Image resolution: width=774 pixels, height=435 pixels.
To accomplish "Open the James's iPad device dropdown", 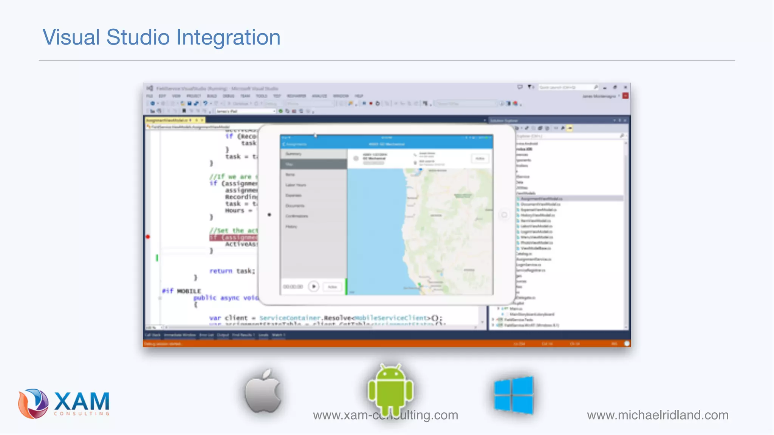I will pos(246,111).
